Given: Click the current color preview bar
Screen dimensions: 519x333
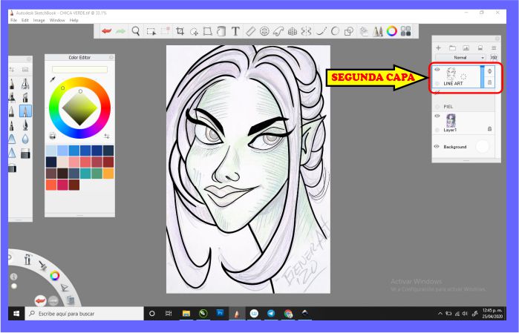Looking at the screenshot, I should (x=79, y=70).
